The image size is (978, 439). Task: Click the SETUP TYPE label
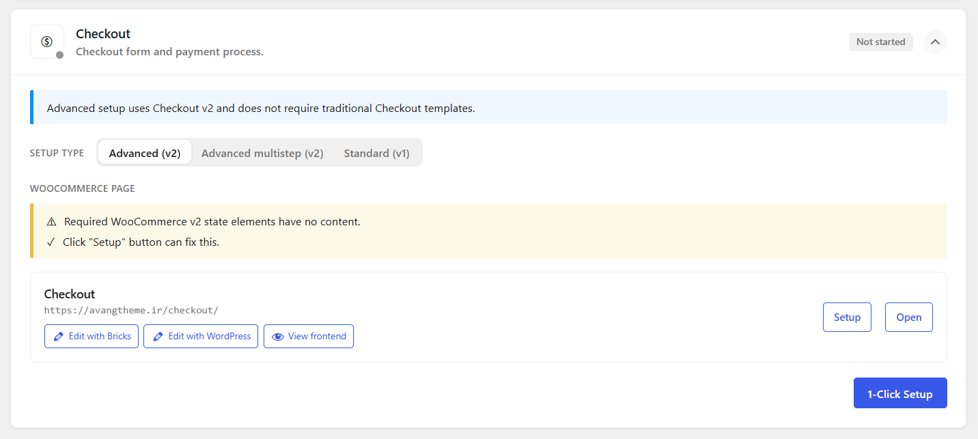(57, 153)
